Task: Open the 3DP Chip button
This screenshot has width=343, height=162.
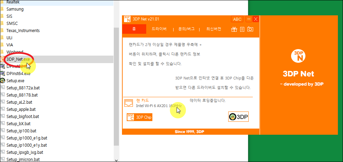Action: point(139,117)
